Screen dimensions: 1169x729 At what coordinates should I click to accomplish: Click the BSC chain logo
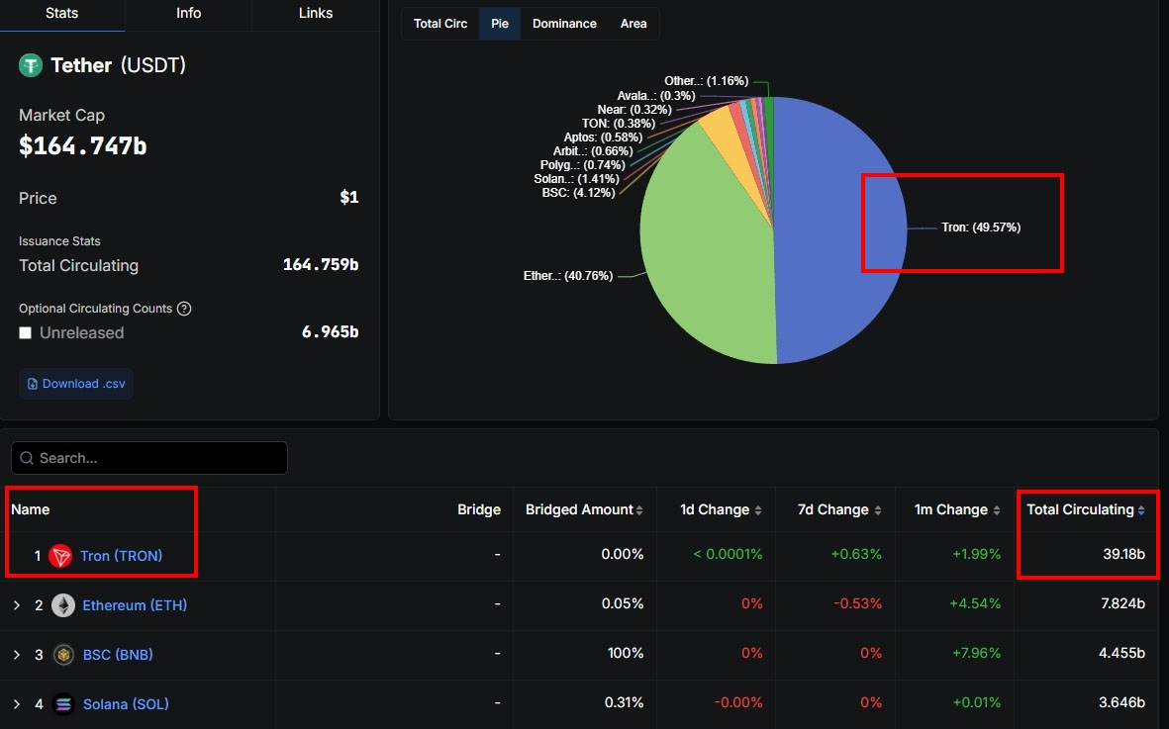(63, 655)
